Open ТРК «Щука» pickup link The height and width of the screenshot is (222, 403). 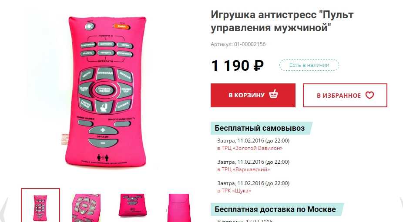coord(234,191)
